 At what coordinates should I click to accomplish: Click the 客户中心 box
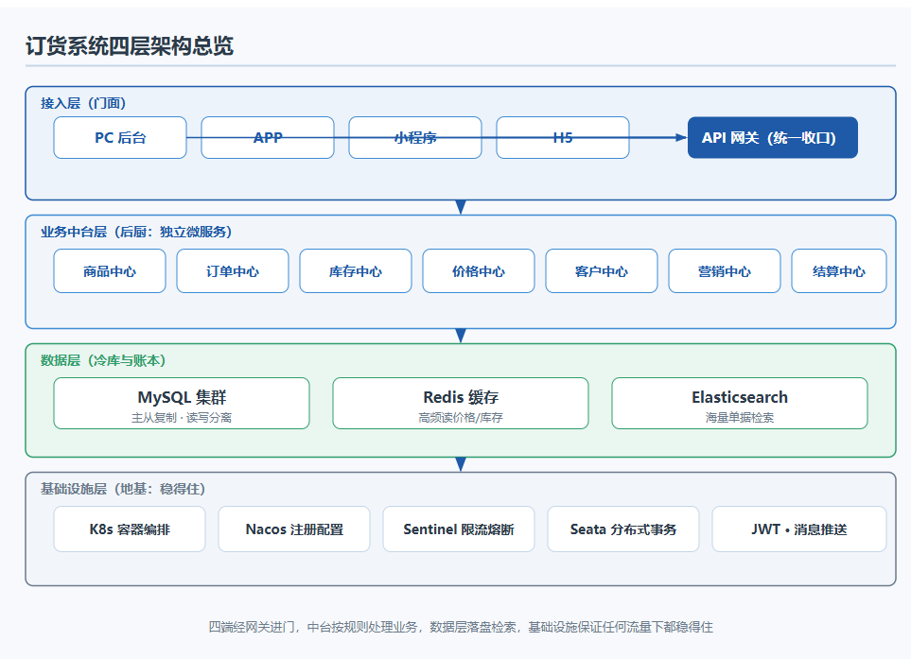[602, 271]
